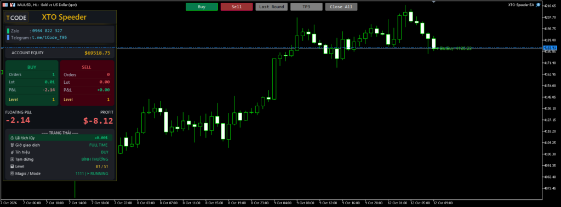Click the Close All button
The image size is (561, 207).
341,7
